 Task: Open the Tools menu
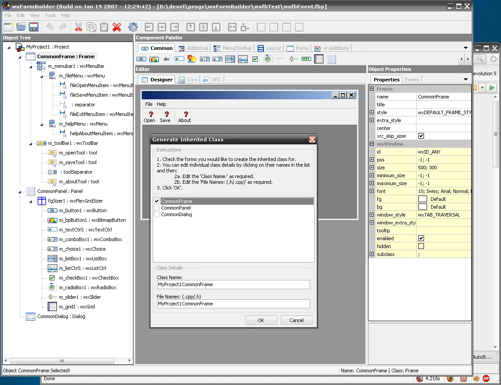point(50,15)
